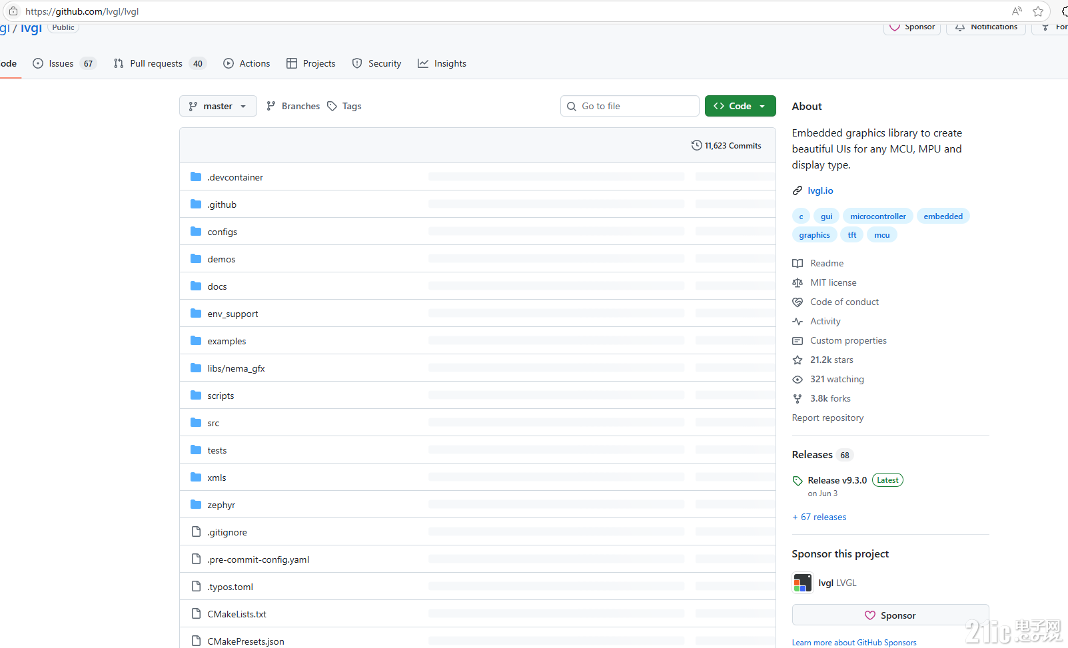Select the microcontroller topic tag
Viewport: 1068px width, 648px height.
tap(877, 216)
